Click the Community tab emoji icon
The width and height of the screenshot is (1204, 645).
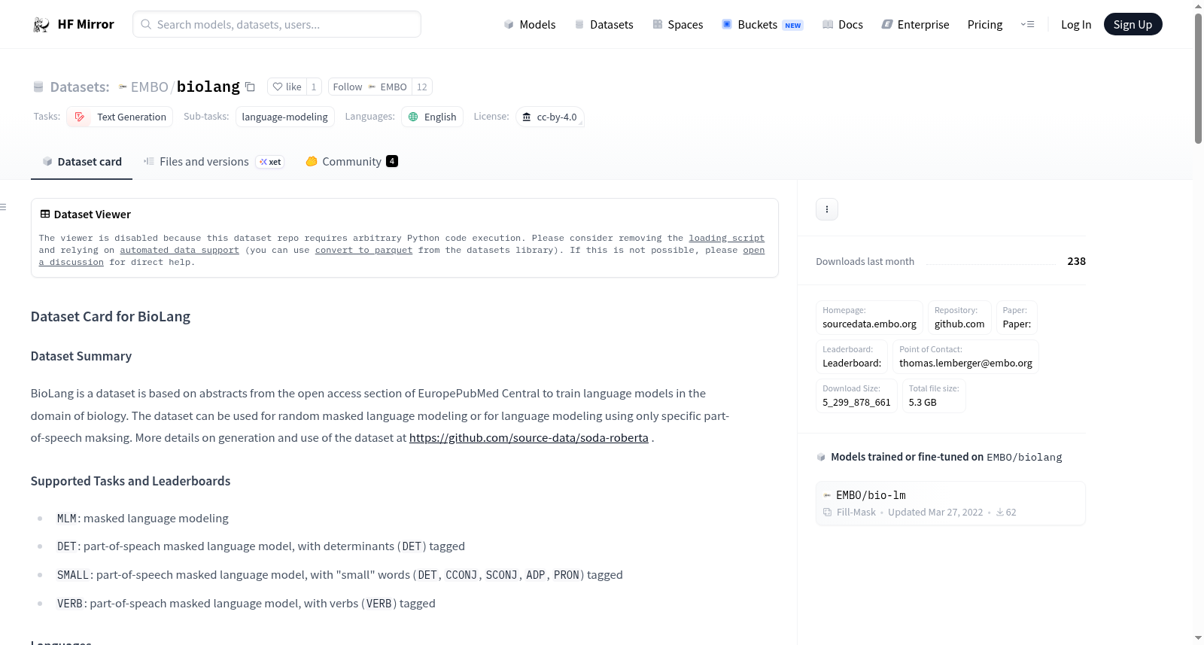312,162
